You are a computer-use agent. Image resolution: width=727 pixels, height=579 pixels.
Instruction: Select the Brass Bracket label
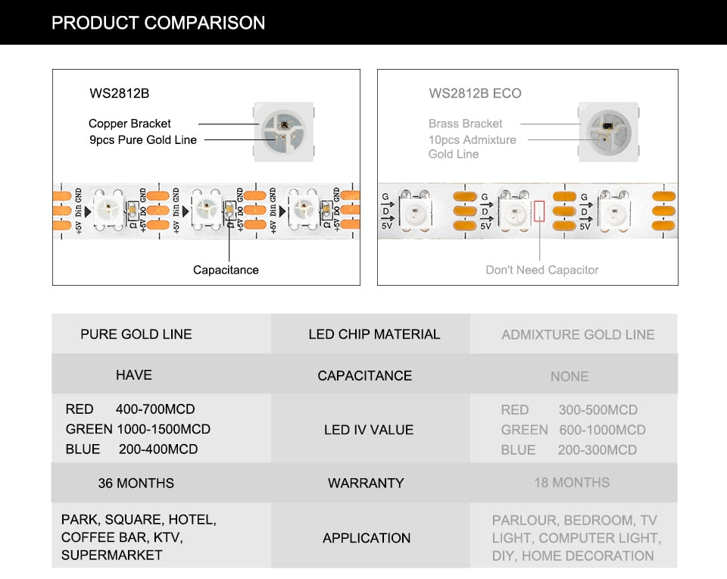click(465, 124)
